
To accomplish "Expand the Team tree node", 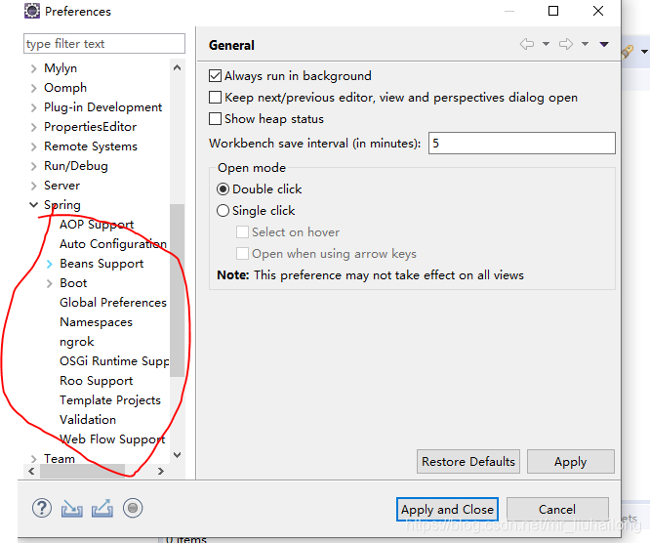I will click(x=34, y=459).
